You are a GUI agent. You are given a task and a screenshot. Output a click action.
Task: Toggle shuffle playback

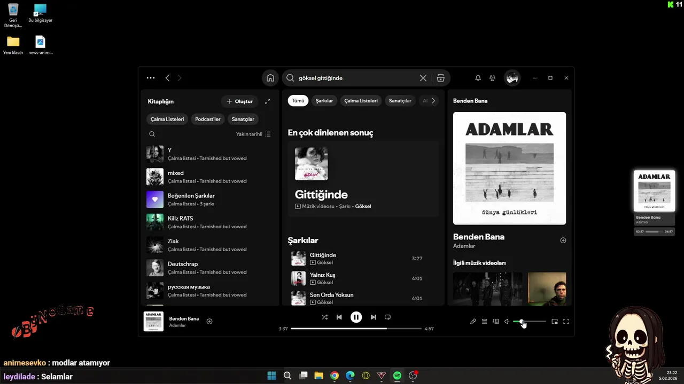[x=324, y=317]
